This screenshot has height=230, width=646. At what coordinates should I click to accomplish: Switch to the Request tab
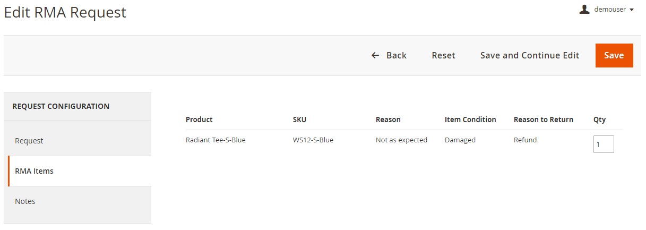point(29,141)
